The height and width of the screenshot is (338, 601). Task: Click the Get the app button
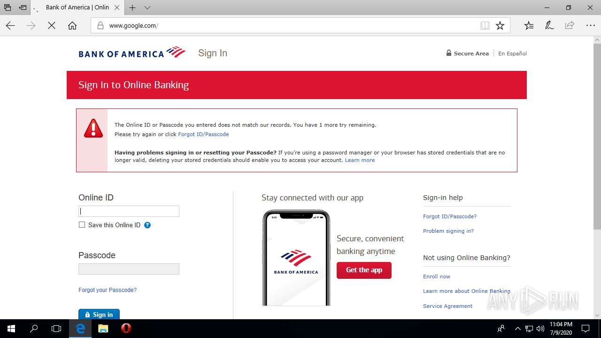coord(364,270)
